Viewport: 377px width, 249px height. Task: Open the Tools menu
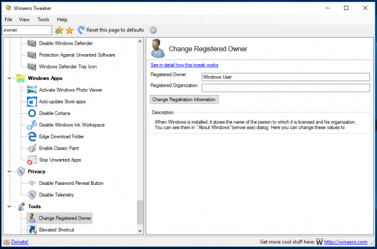[x=43, y=19]
